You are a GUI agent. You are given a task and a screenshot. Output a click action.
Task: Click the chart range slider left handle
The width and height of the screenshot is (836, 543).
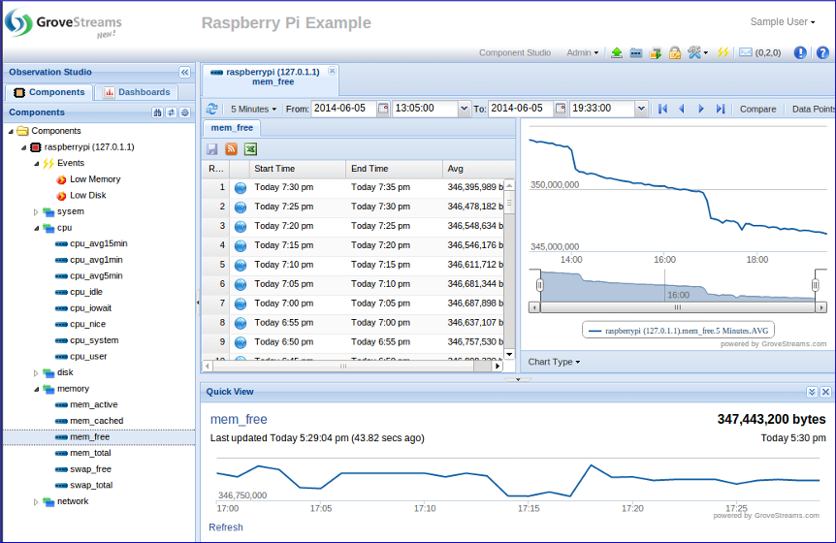538,284
